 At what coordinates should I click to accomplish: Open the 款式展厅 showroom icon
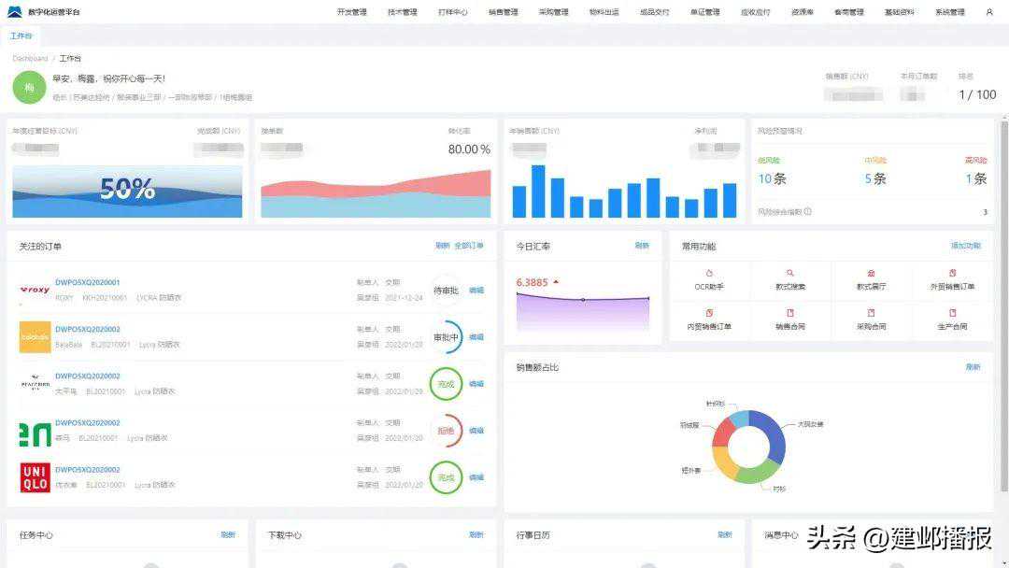click(871, 274)
